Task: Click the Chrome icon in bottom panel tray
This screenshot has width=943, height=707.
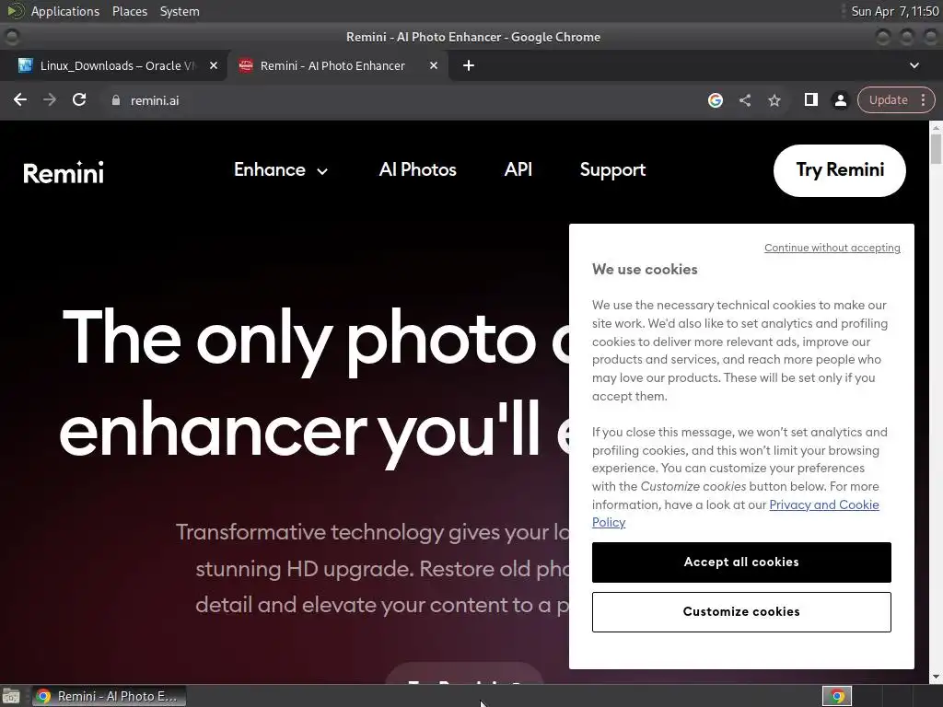Action: [x=837, y=696]
